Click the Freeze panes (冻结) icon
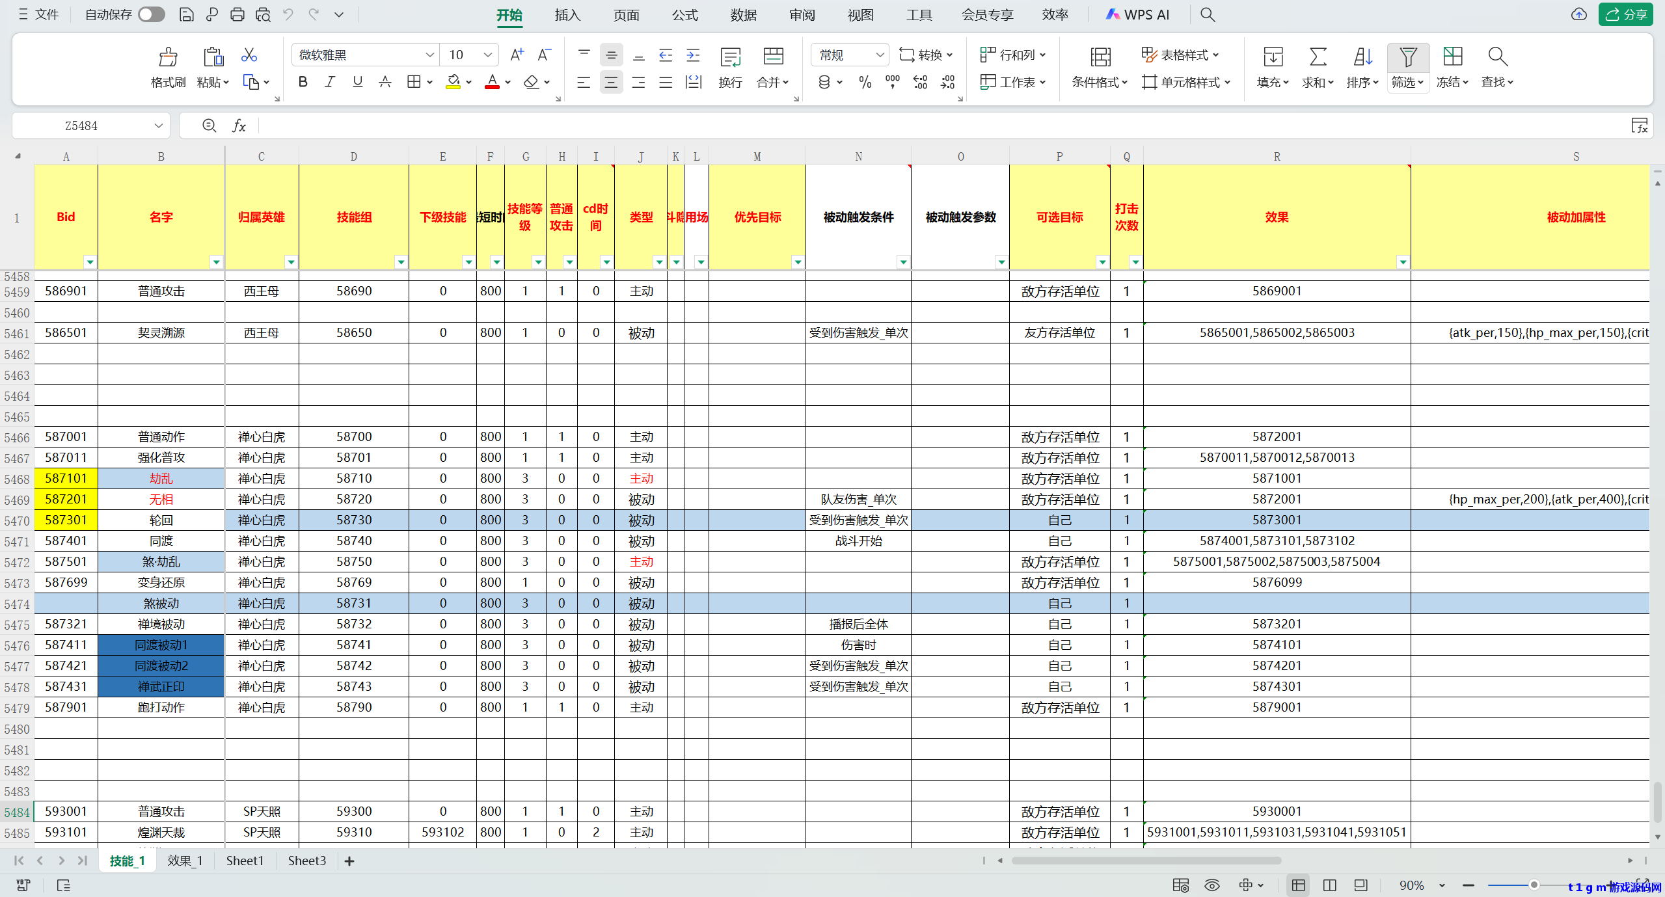 (1452, 57)
